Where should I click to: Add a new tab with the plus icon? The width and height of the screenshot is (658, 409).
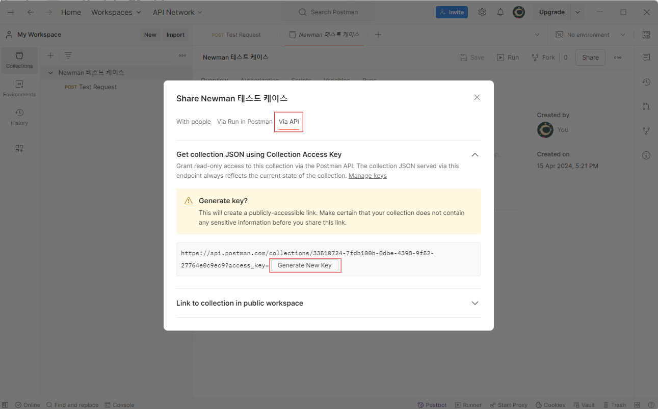tap(378, 35)
